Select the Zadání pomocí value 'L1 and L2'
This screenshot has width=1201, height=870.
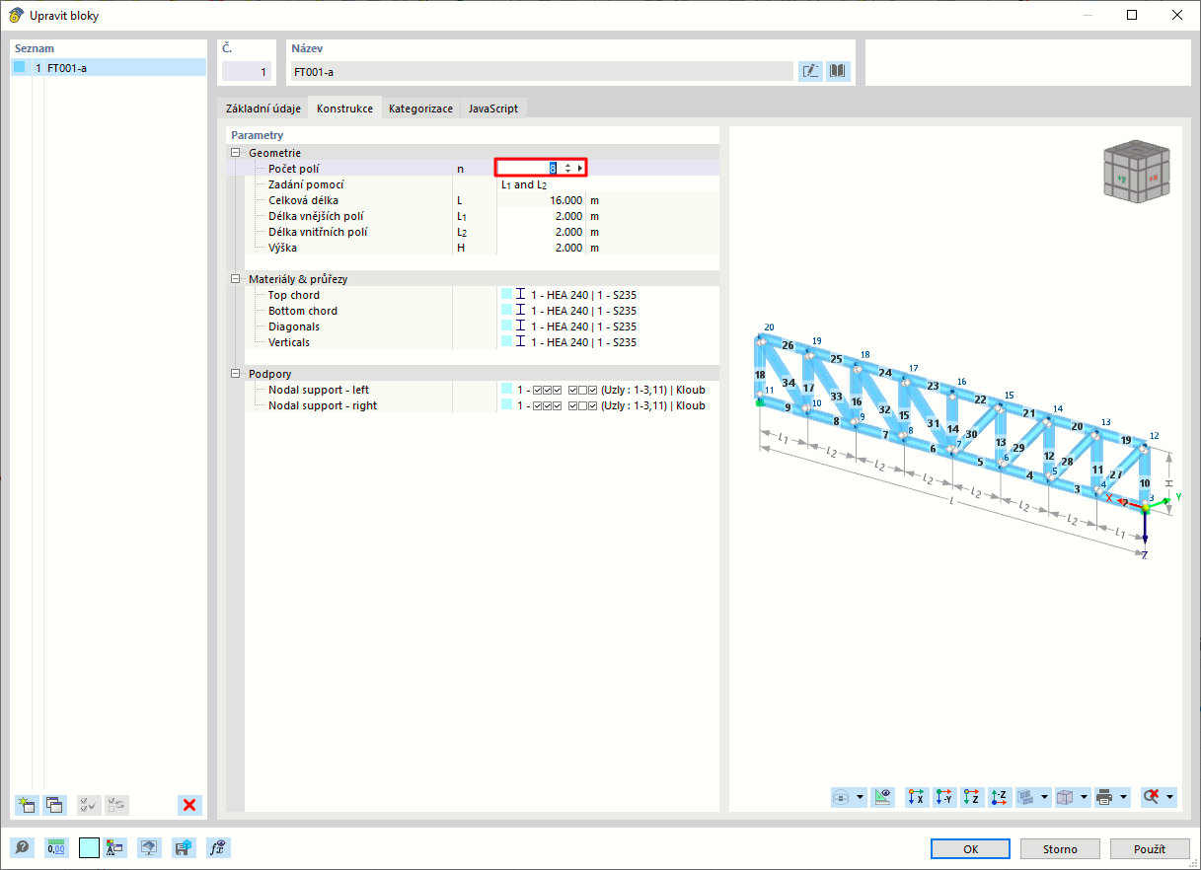[x=524, y=184]
